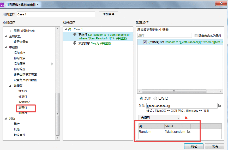Click horizontal scrollbar thumb in repeater list
This screenshot has width=228, height=150.
(174, 91)
